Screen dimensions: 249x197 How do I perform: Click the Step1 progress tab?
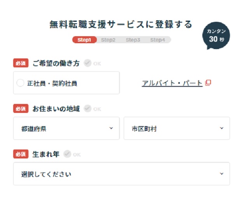(x=84, y=40)
